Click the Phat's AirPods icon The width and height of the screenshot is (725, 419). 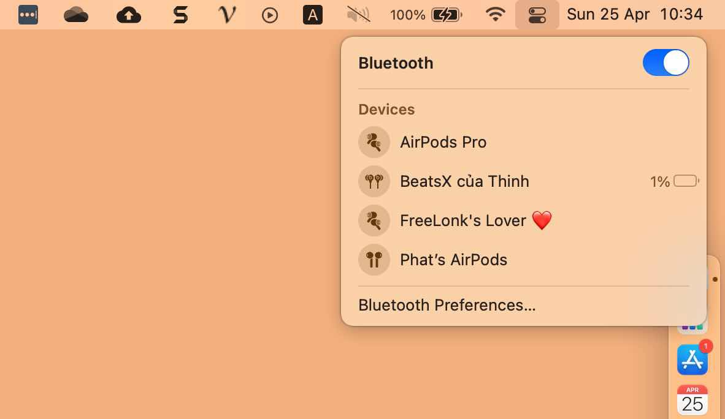(x=374, y=260)
